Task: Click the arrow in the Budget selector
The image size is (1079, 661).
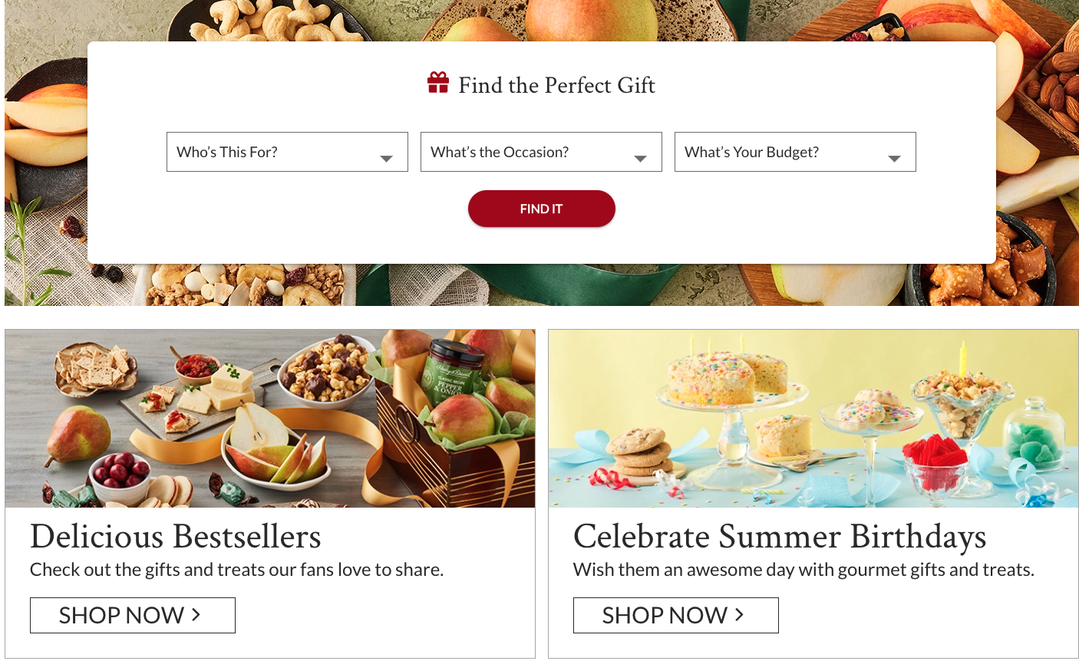Action: pyautogui.click(x=895, y=159)
